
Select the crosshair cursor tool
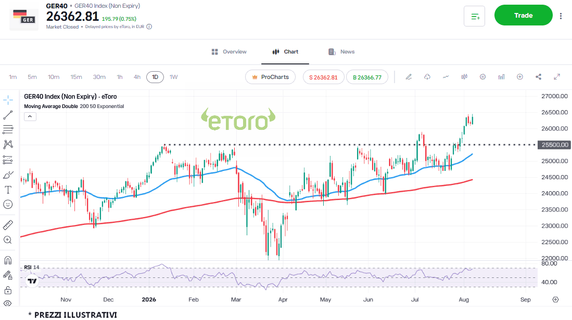point(8,100)
